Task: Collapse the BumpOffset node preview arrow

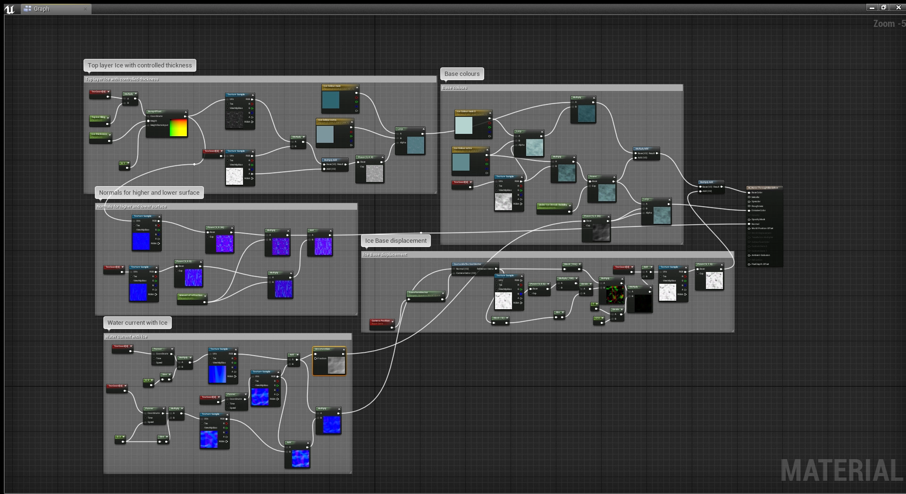Action: pyautogui.click(x=185, y=112)
